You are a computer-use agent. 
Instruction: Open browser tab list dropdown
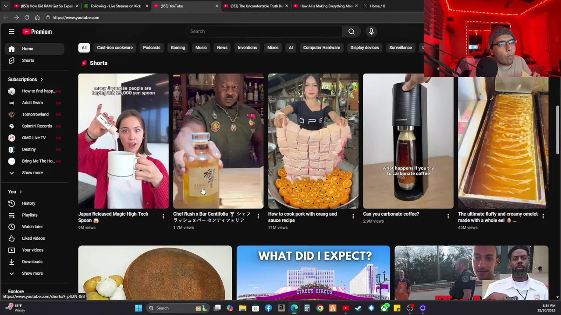[5, 6]
